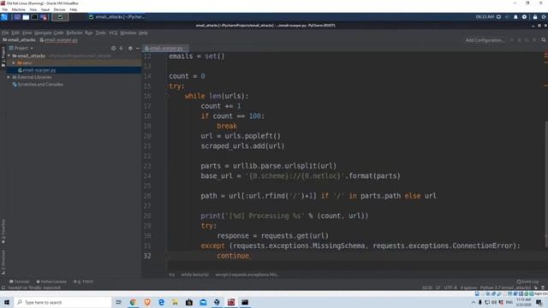Click the Kali notification bell icon
This screenshot has height=308, width=548.
click(x=515, y=17)
